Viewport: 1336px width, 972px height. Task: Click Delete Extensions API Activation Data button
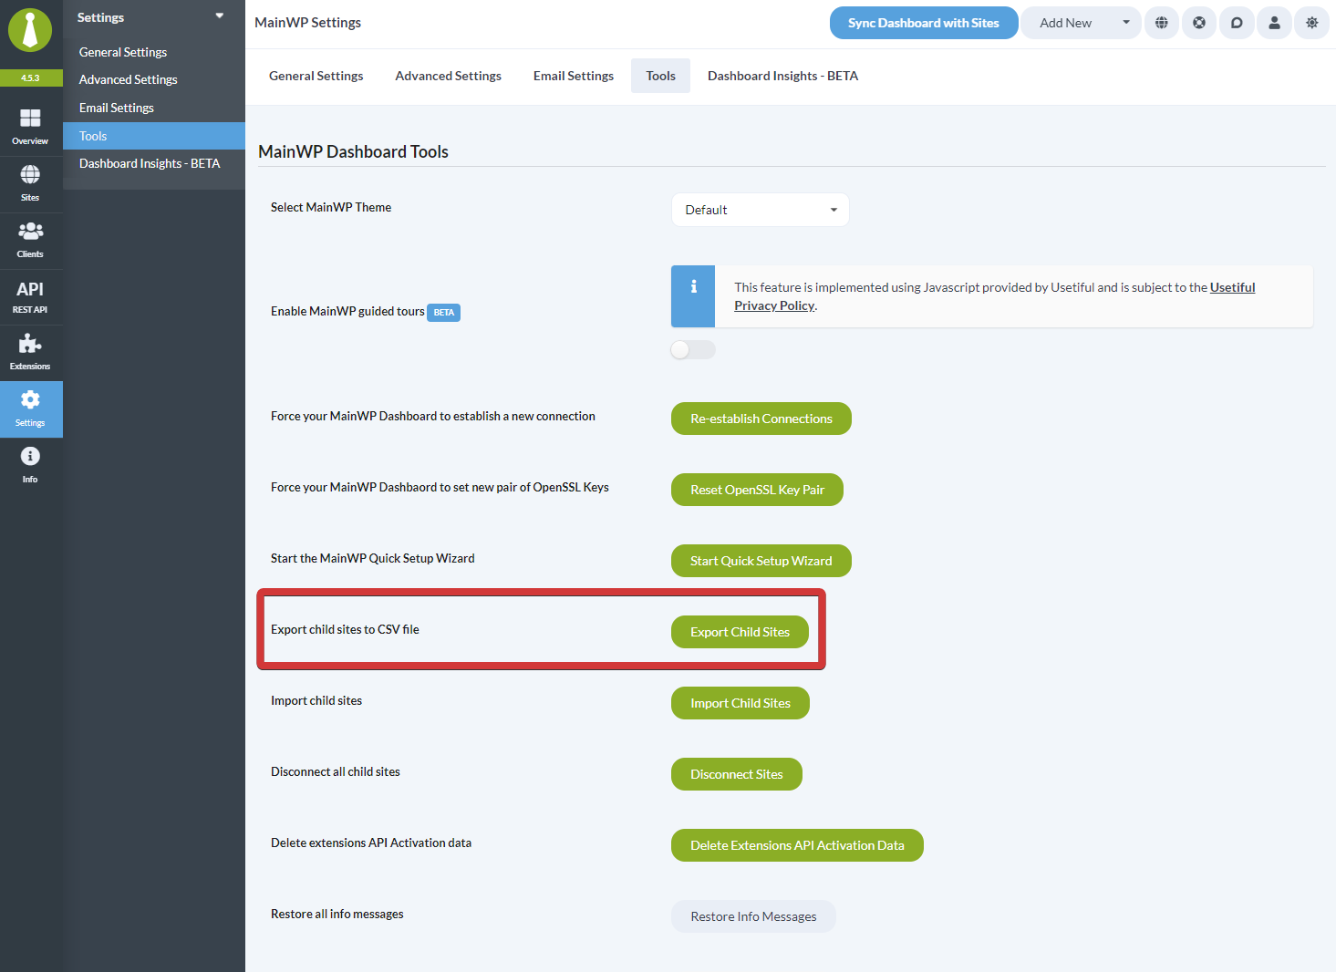pos(797,845)
